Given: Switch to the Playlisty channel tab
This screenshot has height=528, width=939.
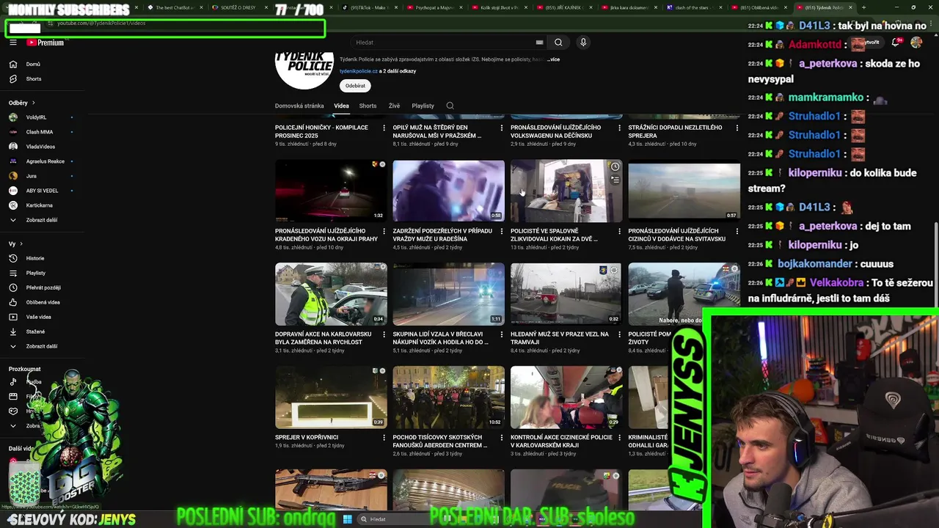Looking at the screenshot, I should (x=423, y=106).
